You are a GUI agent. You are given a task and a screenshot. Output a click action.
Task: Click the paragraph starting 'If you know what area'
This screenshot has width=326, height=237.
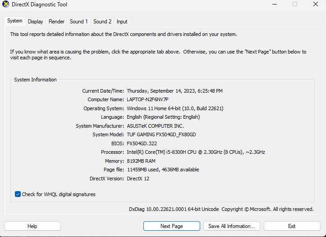pos(158,54)
